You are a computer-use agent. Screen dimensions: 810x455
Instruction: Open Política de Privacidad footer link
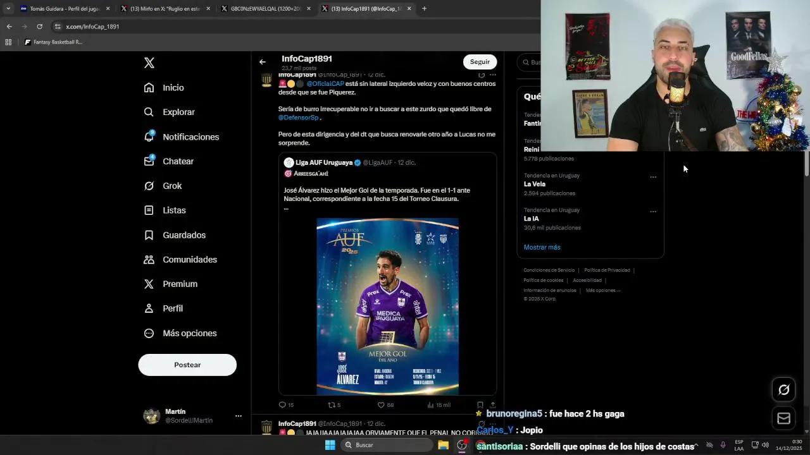pyautogui.click(x=607, y=270)
